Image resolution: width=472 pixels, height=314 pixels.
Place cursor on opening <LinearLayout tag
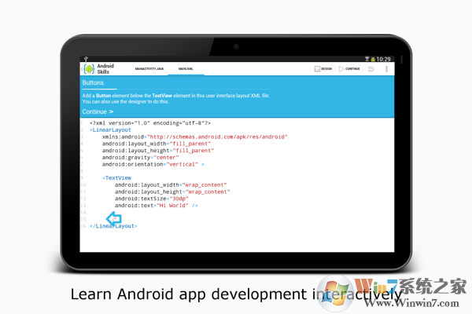pos(110,130)
